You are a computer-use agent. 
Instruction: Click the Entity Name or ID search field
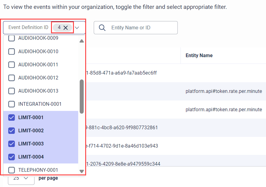[137, 28]
